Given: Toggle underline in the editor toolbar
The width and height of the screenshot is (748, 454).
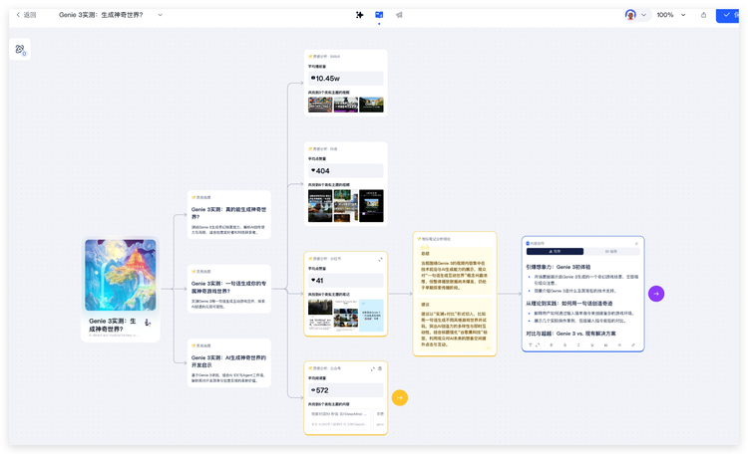Looking at the screenshot, I should pyautogui.click(x=592, y=344).
